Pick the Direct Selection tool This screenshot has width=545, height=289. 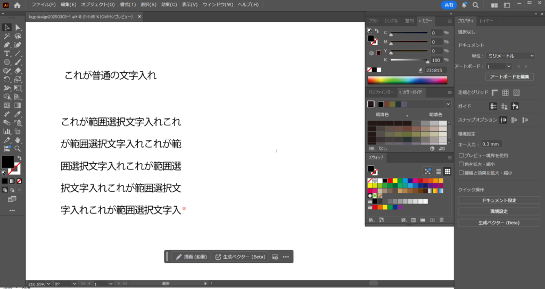pyautogui.click(x=18, y=28)
